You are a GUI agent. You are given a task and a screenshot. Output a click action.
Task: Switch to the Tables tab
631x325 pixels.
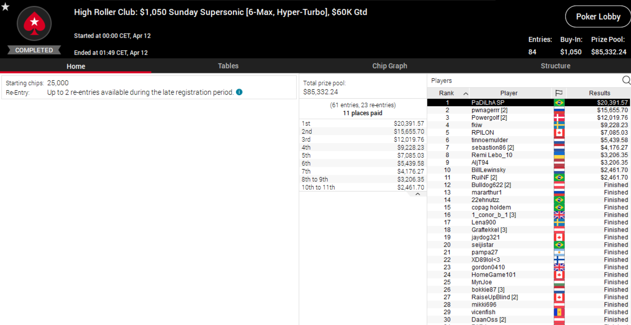click(x=228, y=66)
